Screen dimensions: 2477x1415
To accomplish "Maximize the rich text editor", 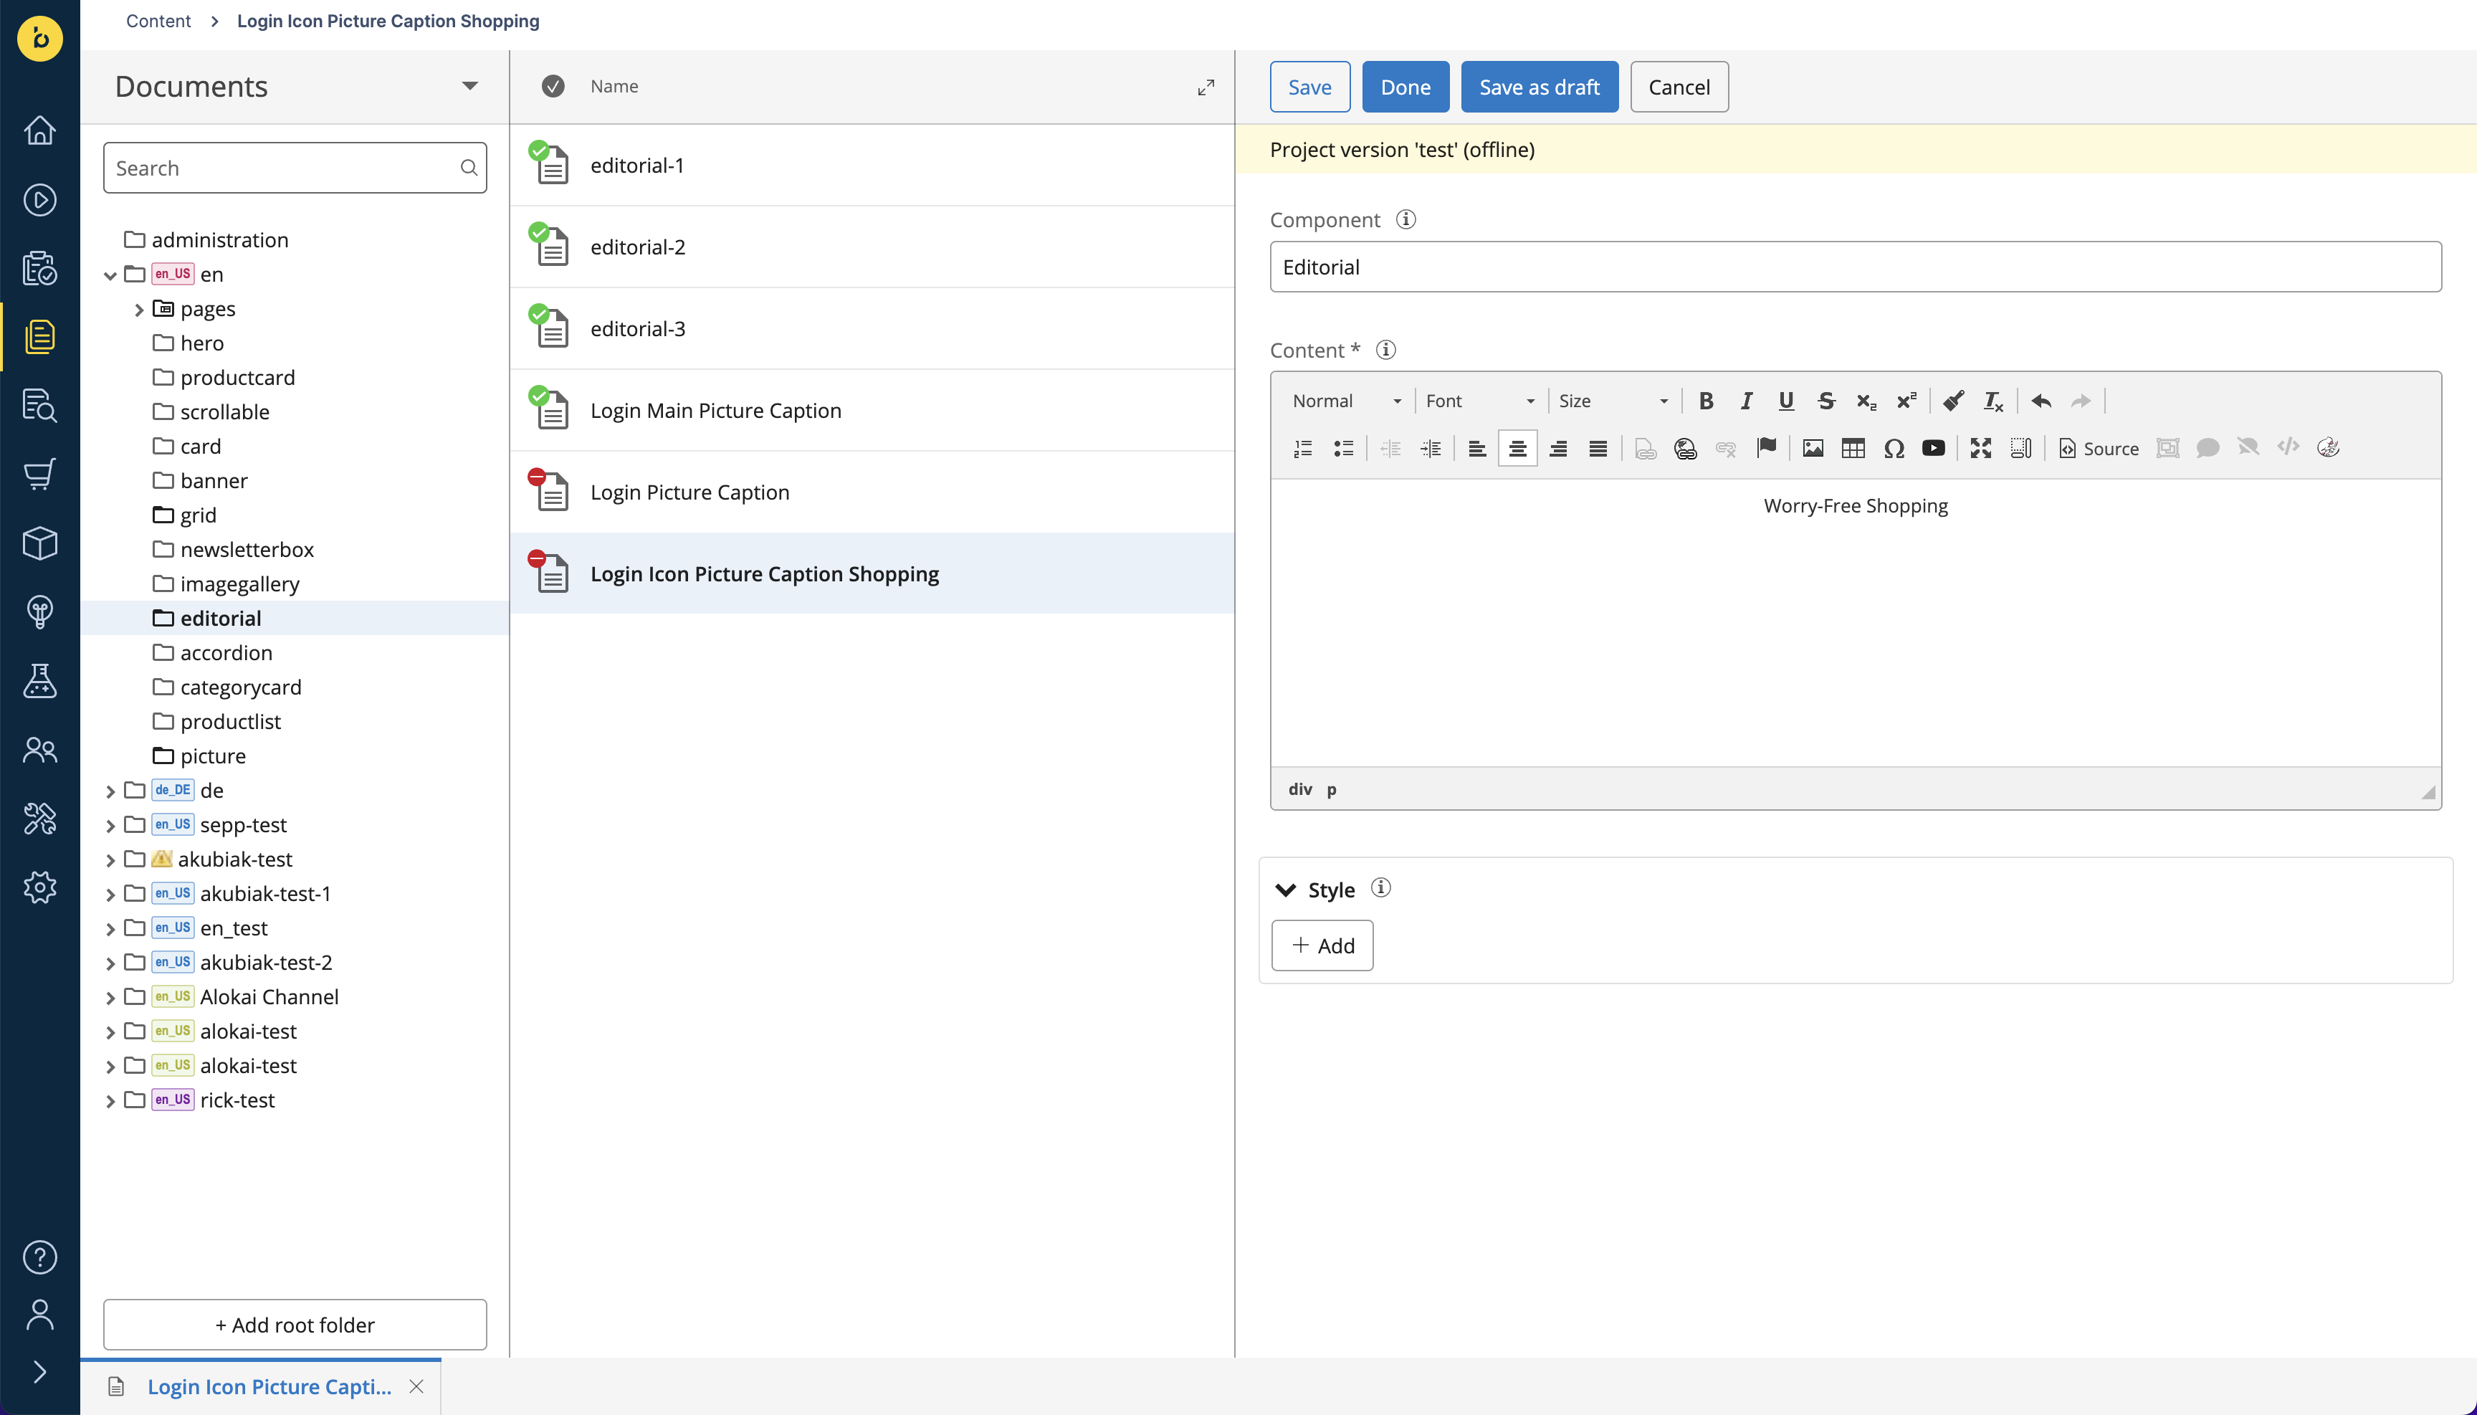I will (x=1980, y=448).
